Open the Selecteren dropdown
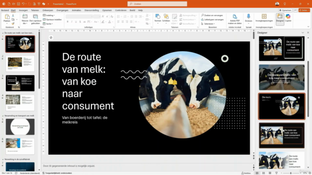Image resolution: width=312 pixels, height=175 pixels. coord(208,24)
